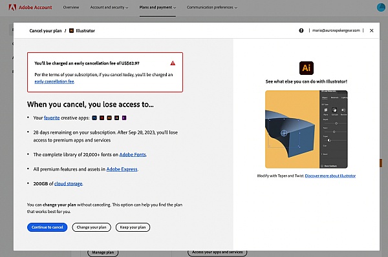Close the Cancel your plan dialog
388x257 pixels.
coord(371,30)
